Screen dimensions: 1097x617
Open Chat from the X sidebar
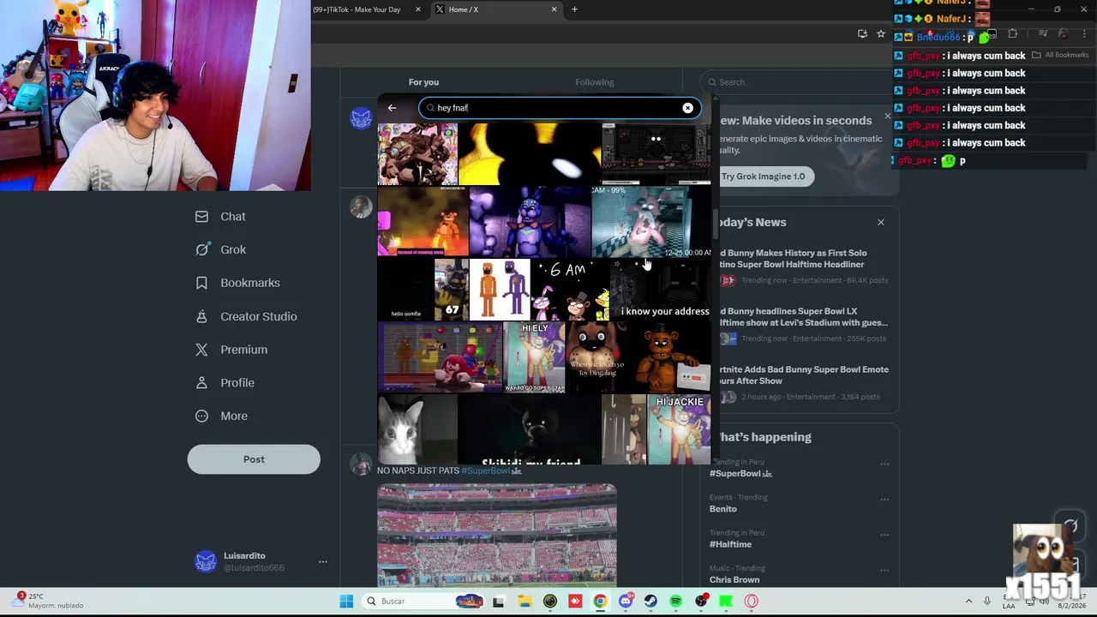220,217
